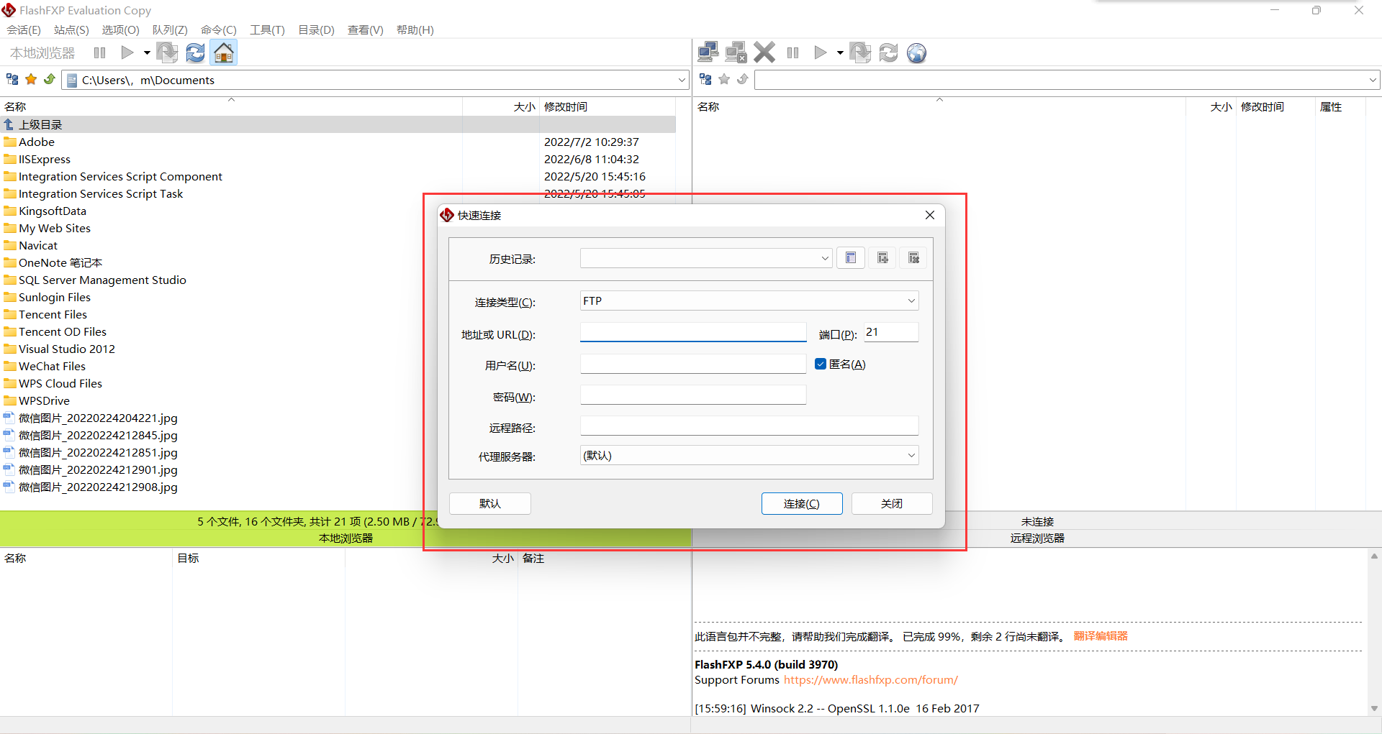The height and width of the screenshot is (734, 1382).
Task: Open the local path dropdown
Action: click(681, 80)
